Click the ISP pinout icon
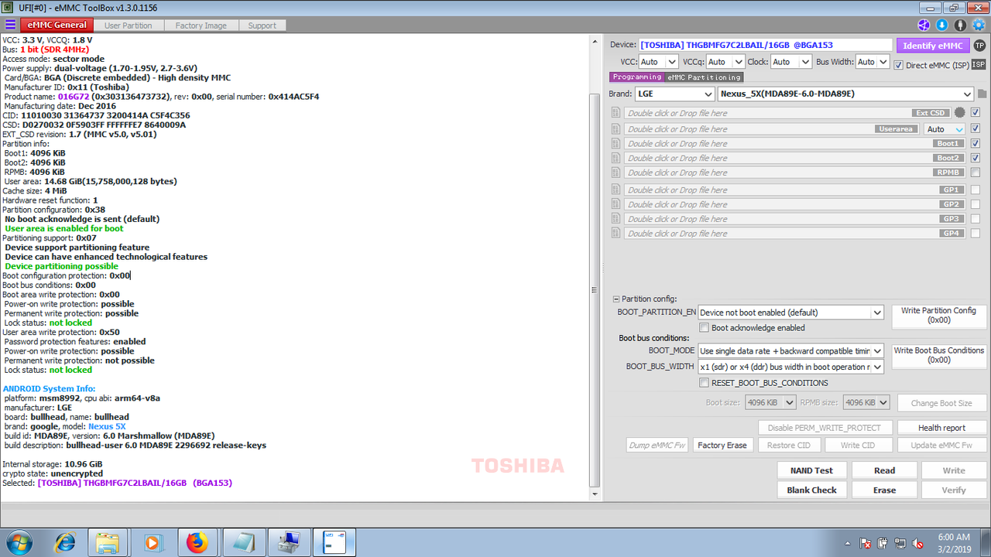Screen dimensions: 991x557 point(979,64)
